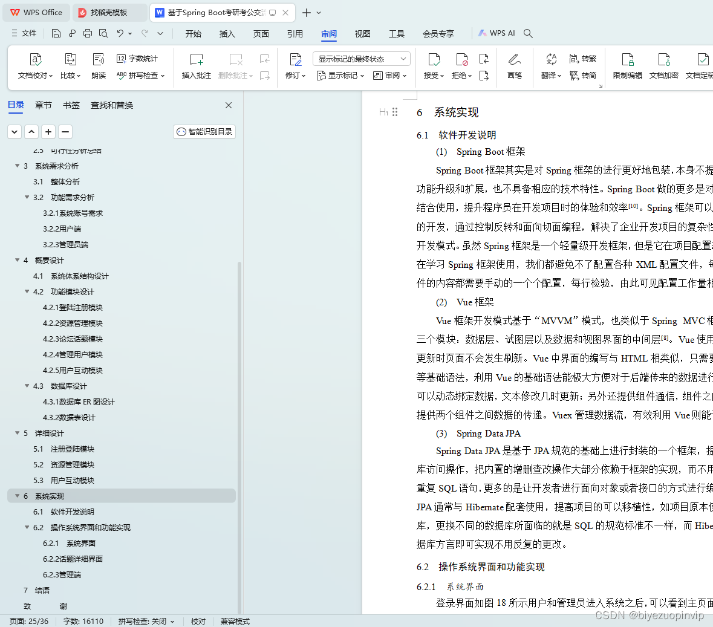Viewport: 713px width, 627px height.
Task: Click the collapse-all up arrow button in outline
Action: (x=31, y=132)
